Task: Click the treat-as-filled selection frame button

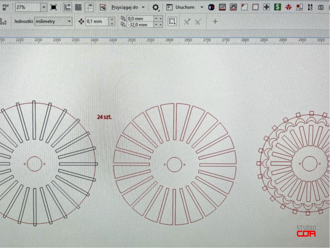Action: [172, 21]
